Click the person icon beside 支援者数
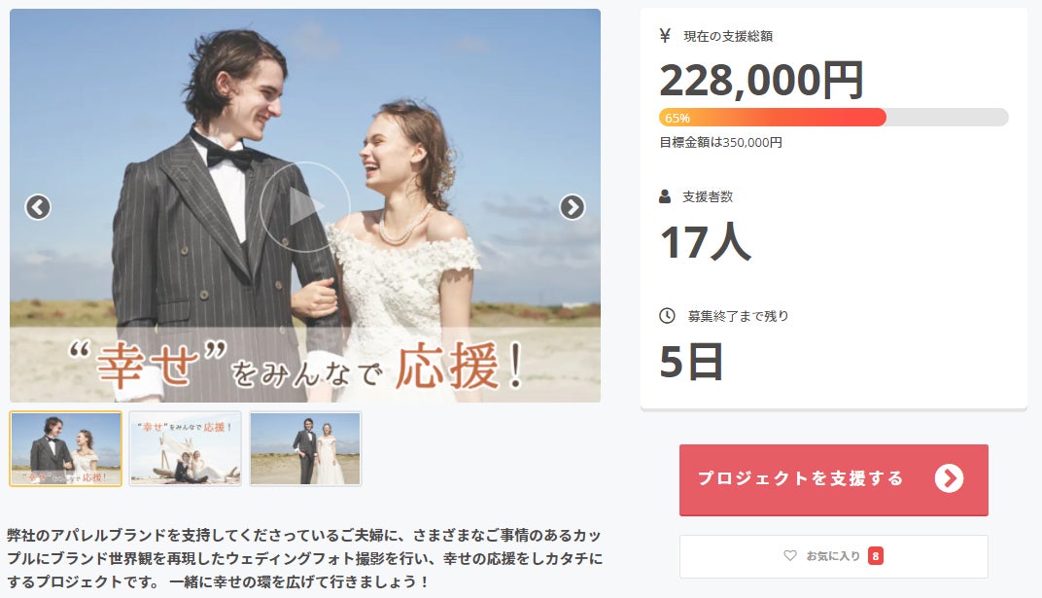1042x598 pixels. pos(665,196)
